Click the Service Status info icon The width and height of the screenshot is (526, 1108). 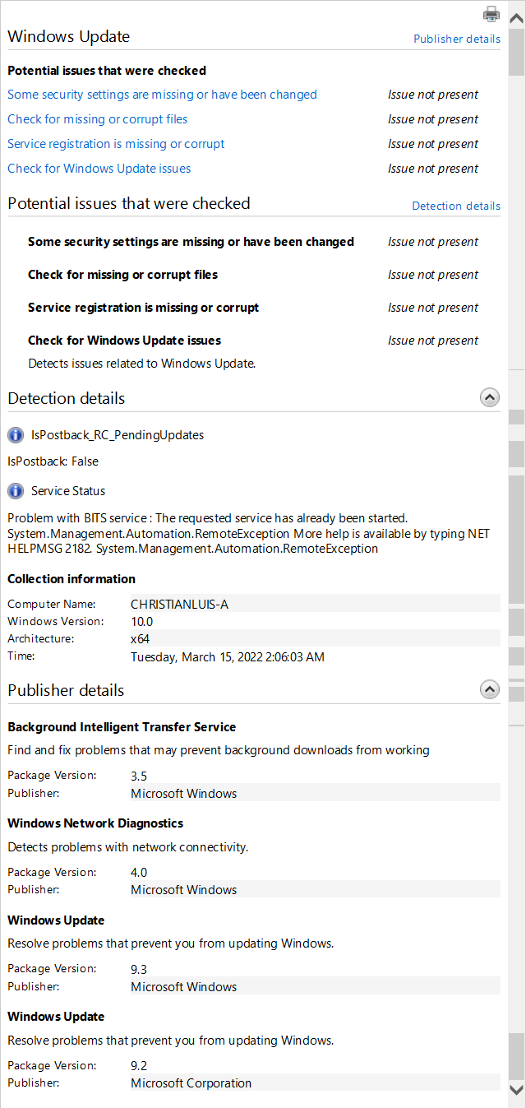pos(16,491)
